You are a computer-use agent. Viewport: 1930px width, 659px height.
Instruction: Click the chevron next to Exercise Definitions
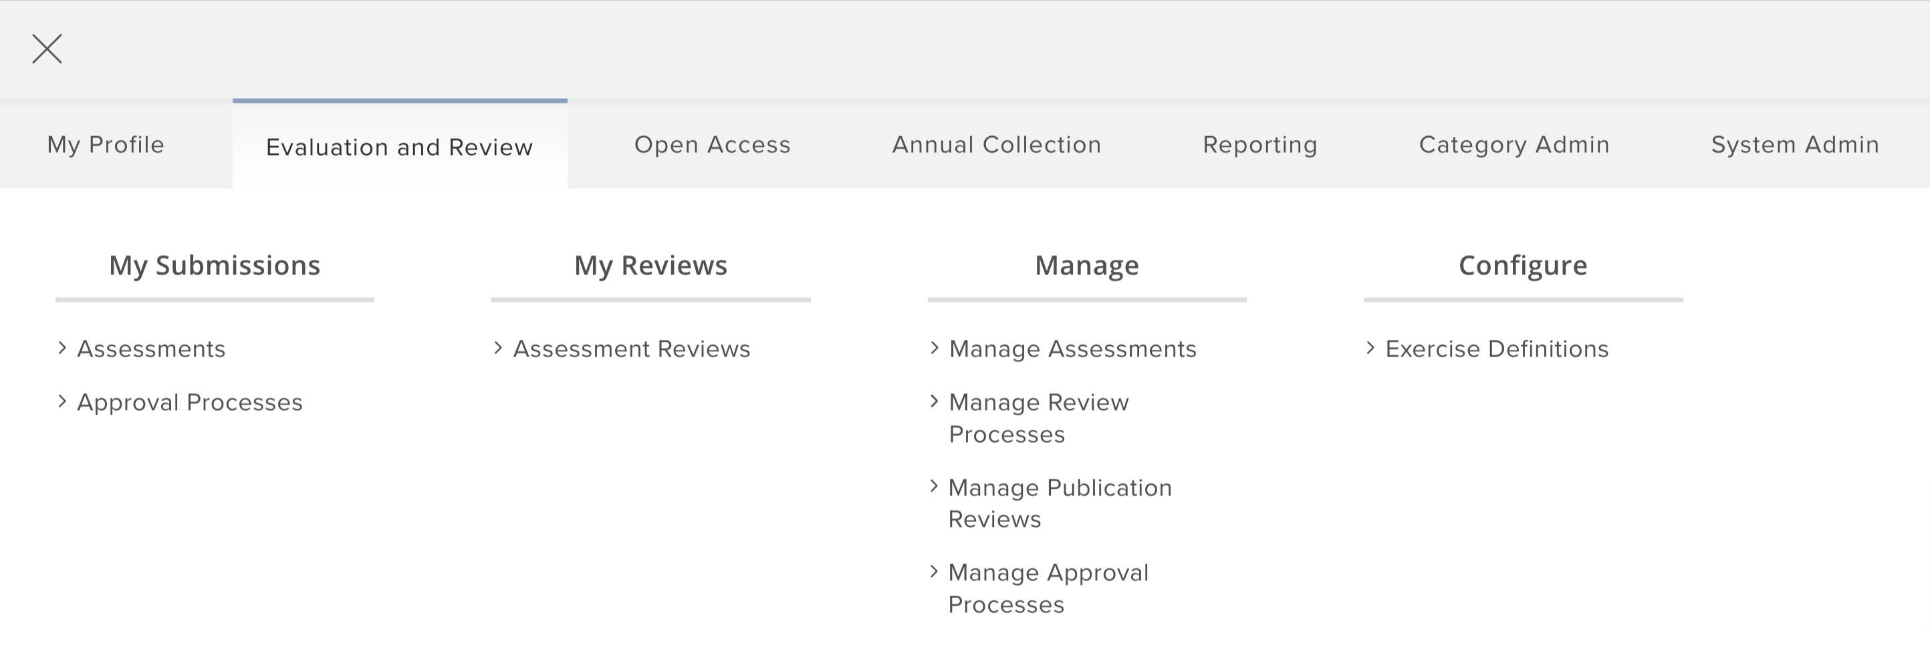[1370, 348]
